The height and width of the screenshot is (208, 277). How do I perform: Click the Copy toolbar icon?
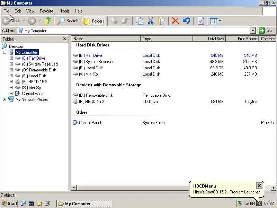pos(140,21)
